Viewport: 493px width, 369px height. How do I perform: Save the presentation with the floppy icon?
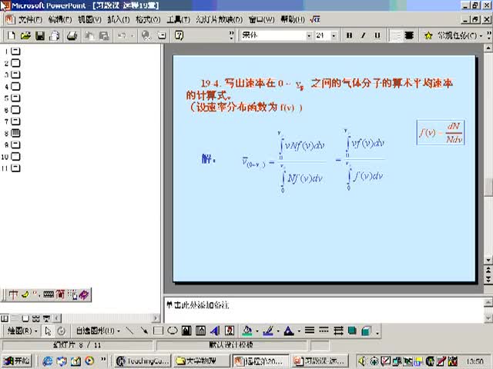40,36
